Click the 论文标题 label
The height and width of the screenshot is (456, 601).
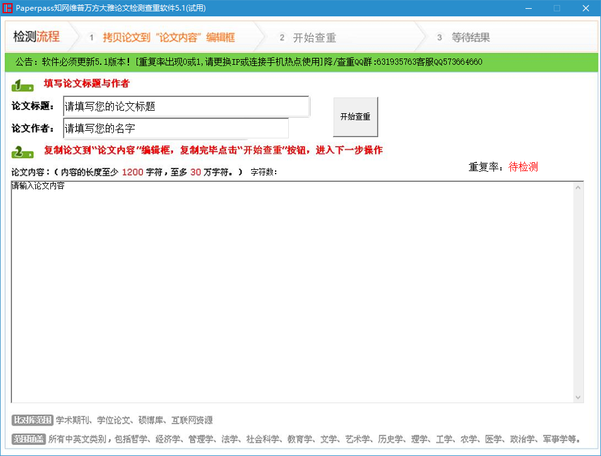[33, 106]
